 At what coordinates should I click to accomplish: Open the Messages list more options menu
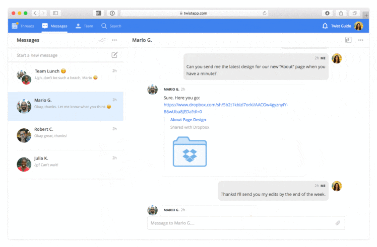(114, 40)
